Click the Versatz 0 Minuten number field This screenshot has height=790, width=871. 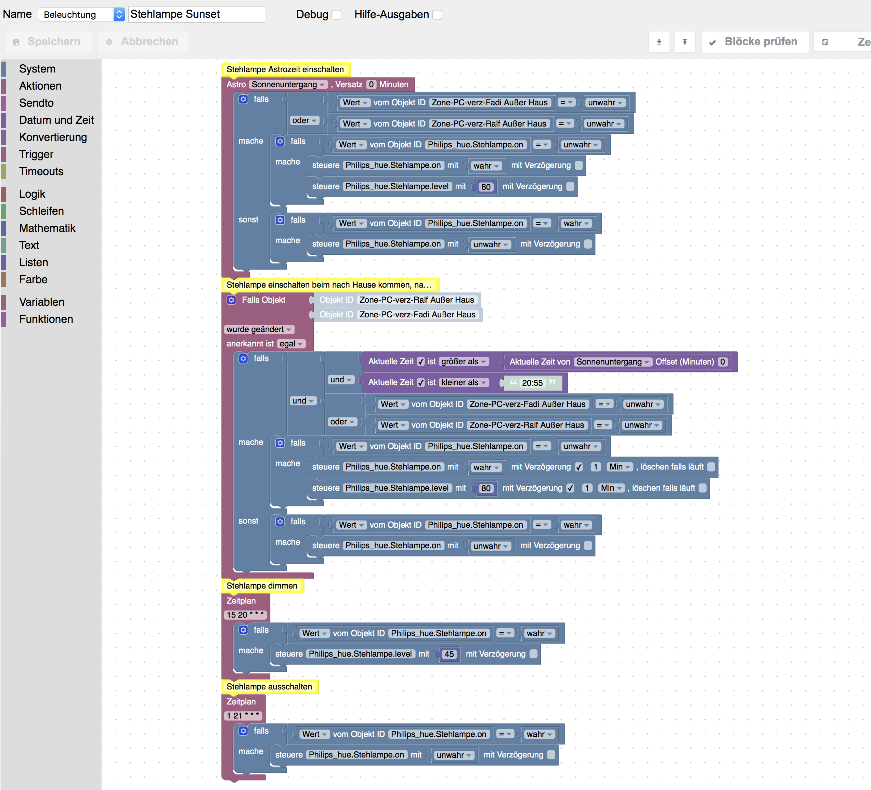coord(371,85)
